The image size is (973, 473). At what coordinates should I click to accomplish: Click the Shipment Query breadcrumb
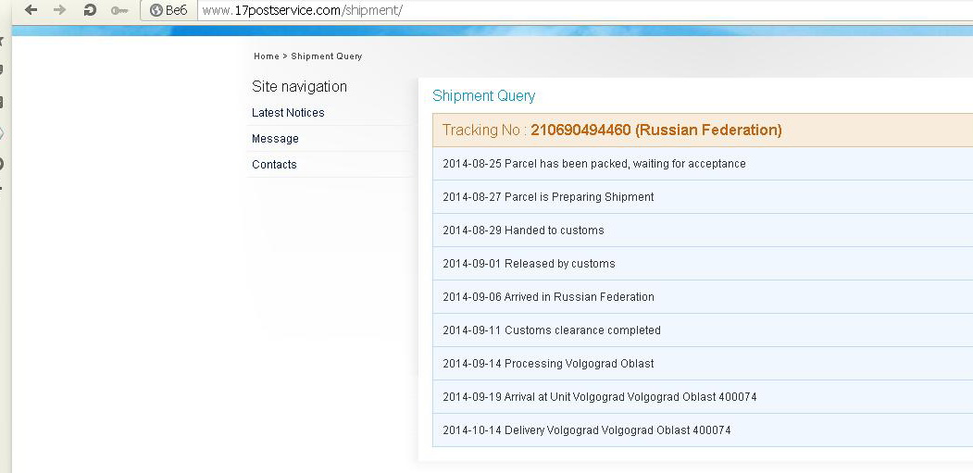tap(326, 56)
